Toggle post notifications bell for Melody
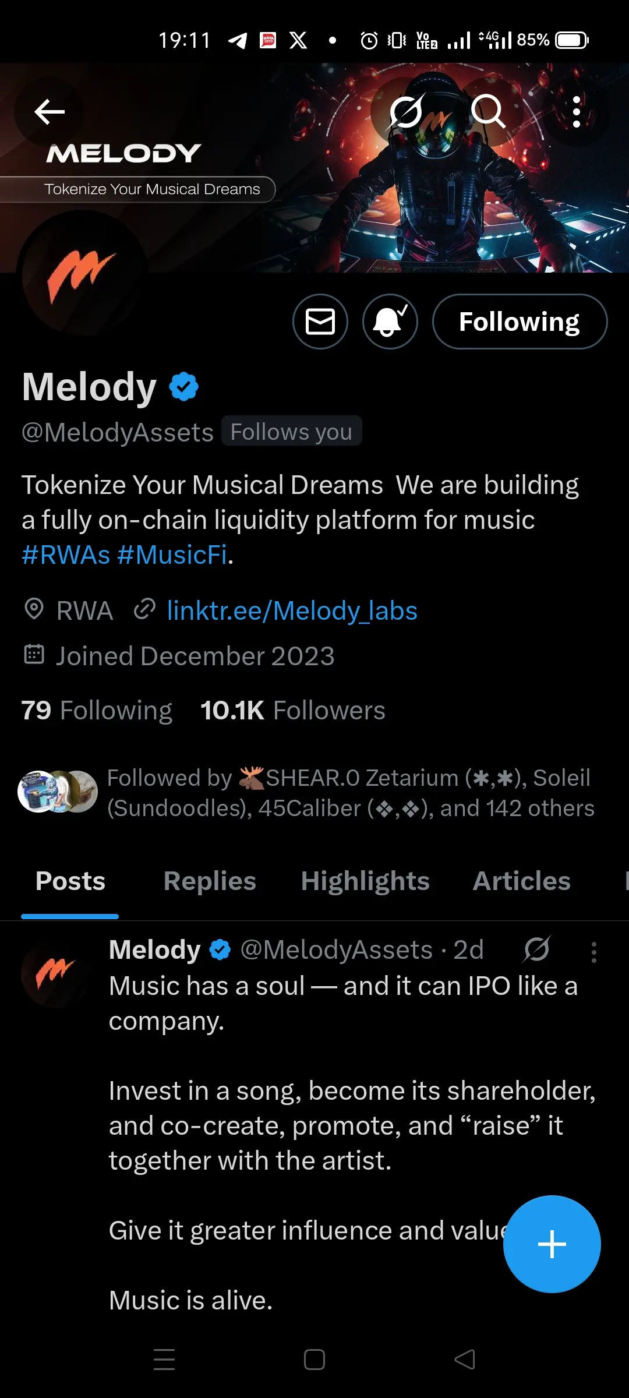The width and height of the screenshot is (629, 1398). 390,322
